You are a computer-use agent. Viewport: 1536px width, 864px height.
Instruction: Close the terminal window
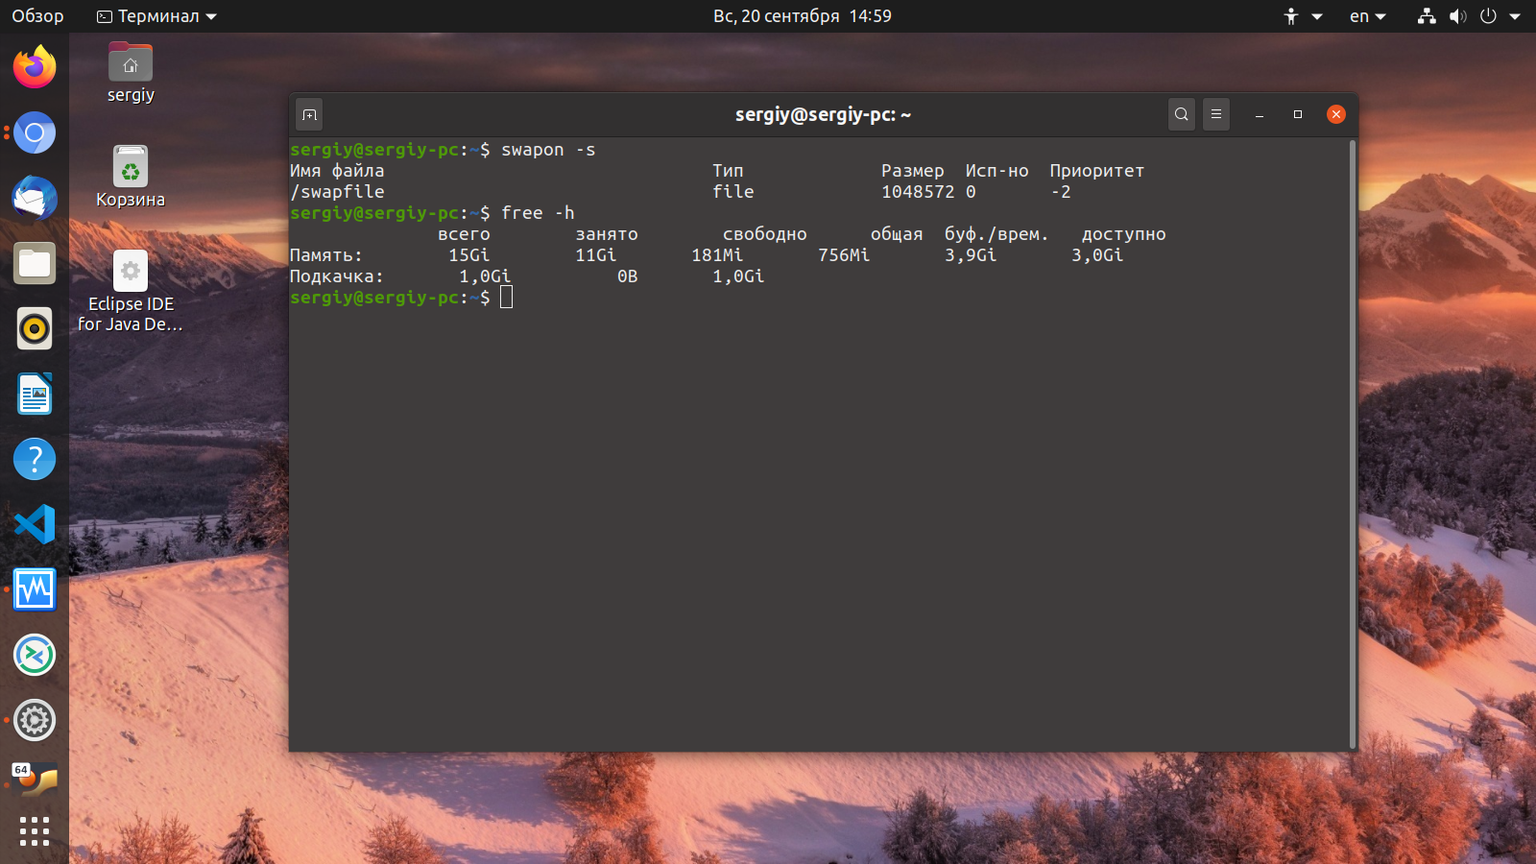1336,114
